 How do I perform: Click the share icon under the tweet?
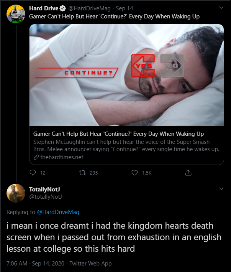coord(188,173)
